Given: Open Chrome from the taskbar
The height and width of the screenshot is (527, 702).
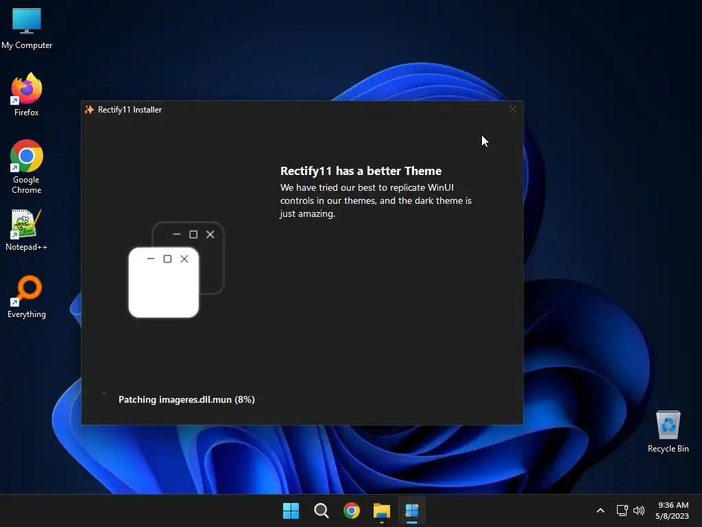Looking at the screenshot, I should click(x=352, y=511).
